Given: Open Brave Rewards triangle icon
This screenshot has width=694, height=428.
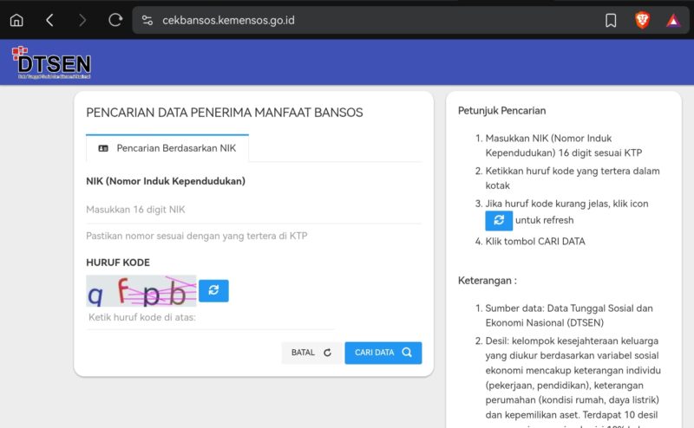Looking at the screenshot, I should (x=673, y=20).
